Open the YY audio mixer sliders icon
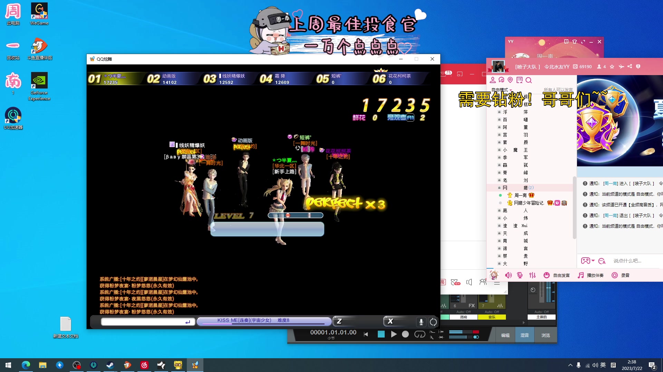The image size is (663, 372). coord(532,275)
